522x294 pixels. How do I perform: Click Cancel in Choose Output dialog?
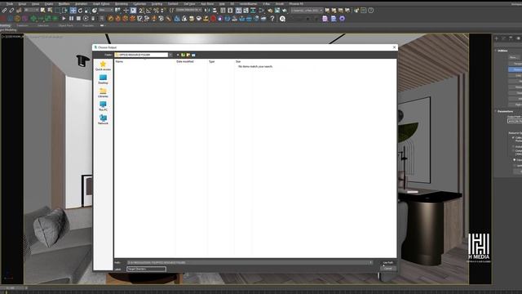pyautogui.click(x=388, y=269)
